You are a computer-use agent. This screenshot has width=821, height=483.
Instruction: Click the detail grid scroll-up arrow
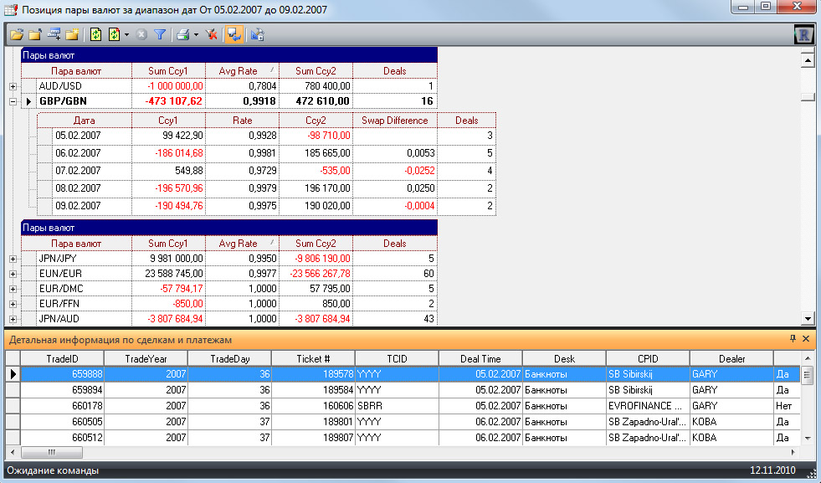808,358
